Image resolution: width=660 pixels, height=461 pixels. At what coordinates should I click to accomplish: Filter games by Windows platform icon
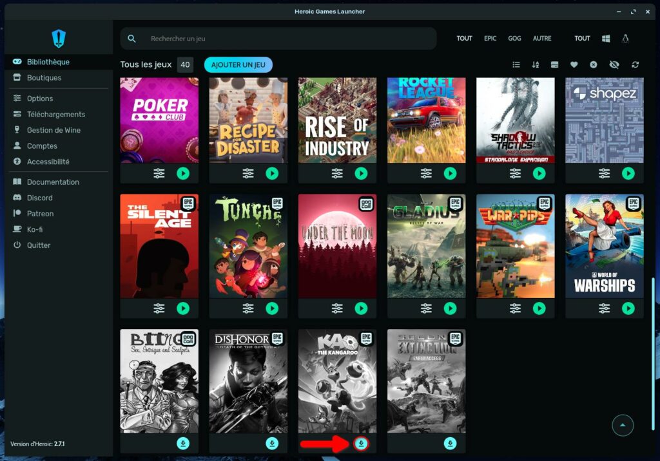pyautogui.click(x=606, y=39)
